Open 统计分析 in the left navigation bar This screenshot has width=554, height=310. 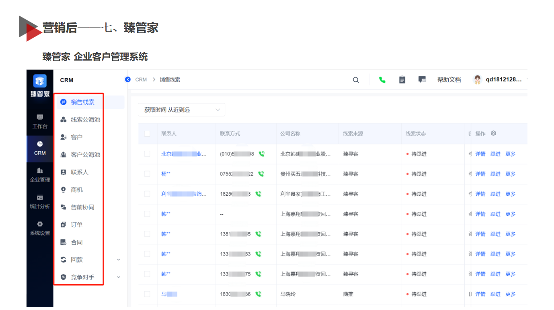40,201
